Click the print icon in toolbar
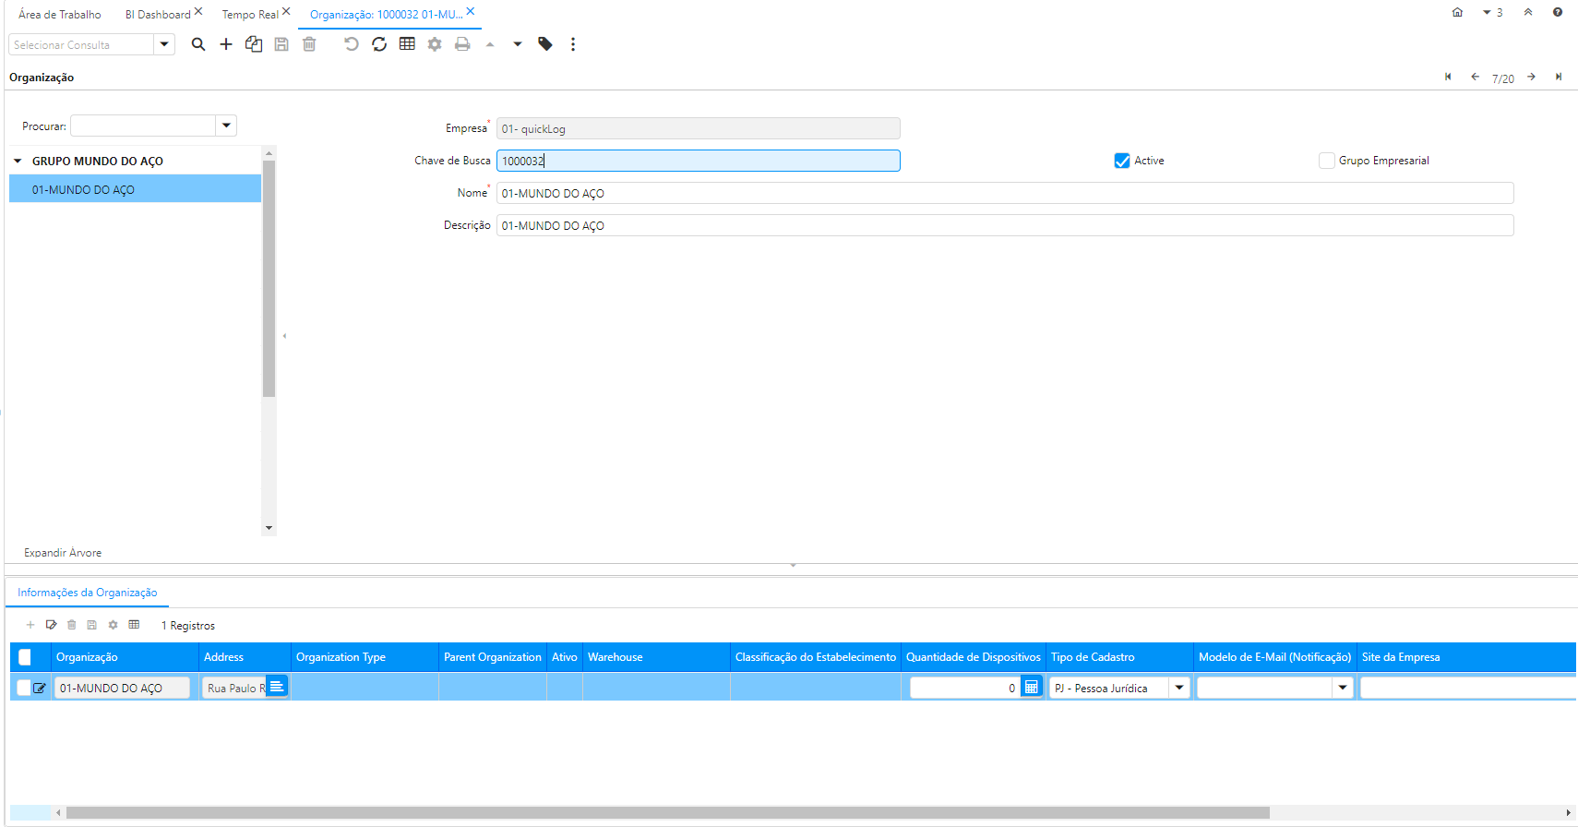Viewport: 1578px width, 827px height. tap(462, 44)
